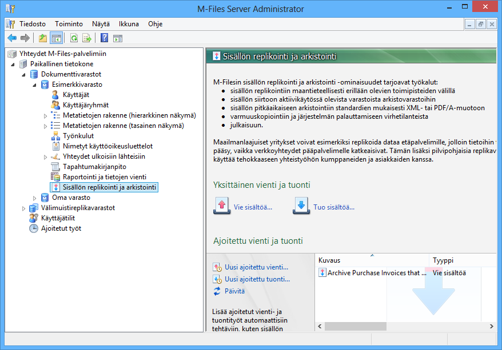Collapse the Dokumenttivarastot tree node

pyautogui.click(x=23, y=74)
